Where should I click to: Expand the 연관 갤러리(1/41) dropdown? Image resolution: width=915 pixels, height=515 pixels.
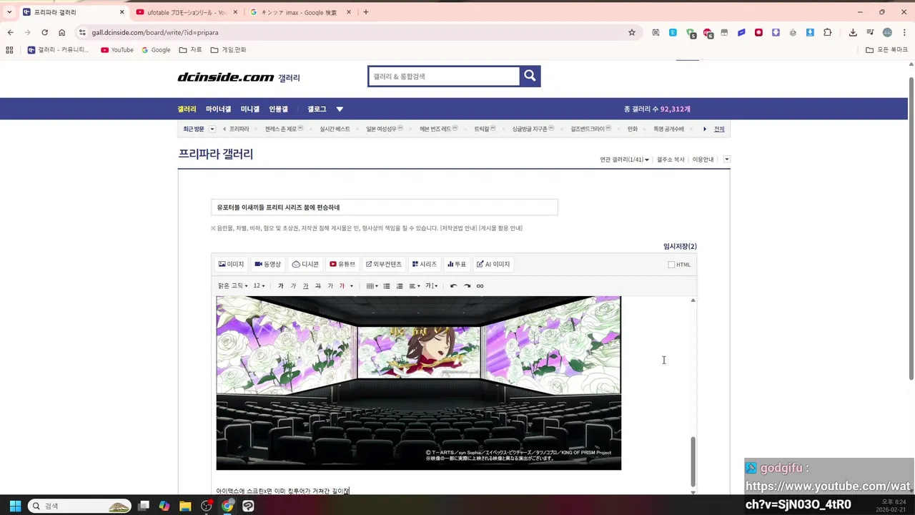point(624,160)
